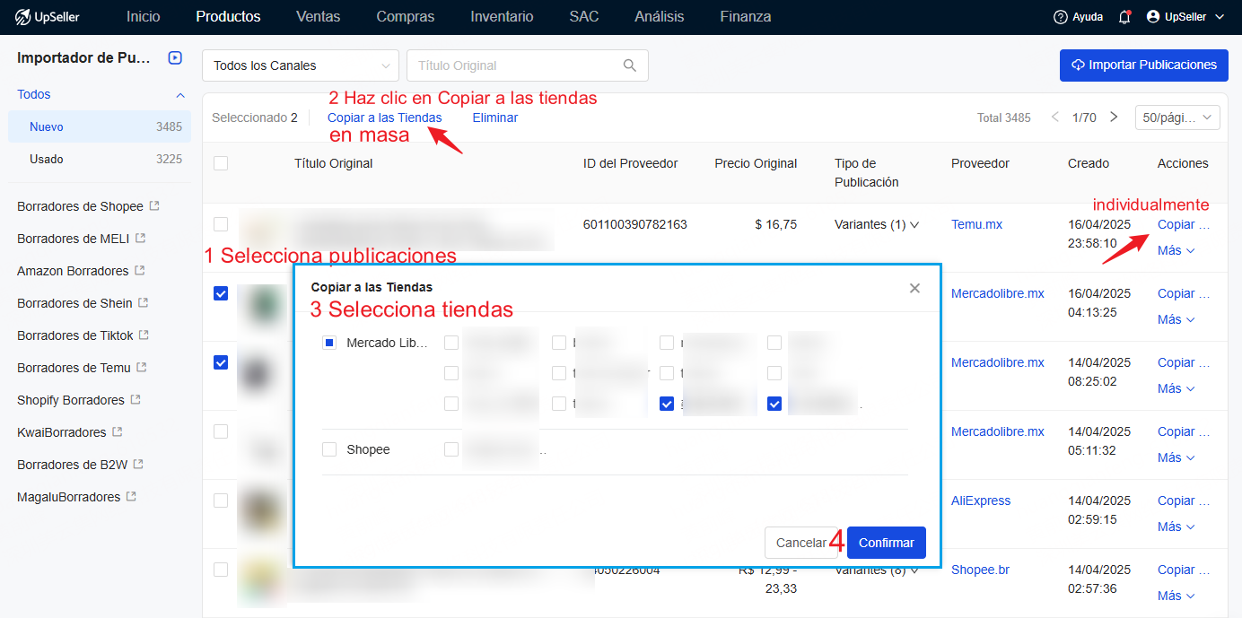Click the magnifier icon in the search field

point(630,65)
